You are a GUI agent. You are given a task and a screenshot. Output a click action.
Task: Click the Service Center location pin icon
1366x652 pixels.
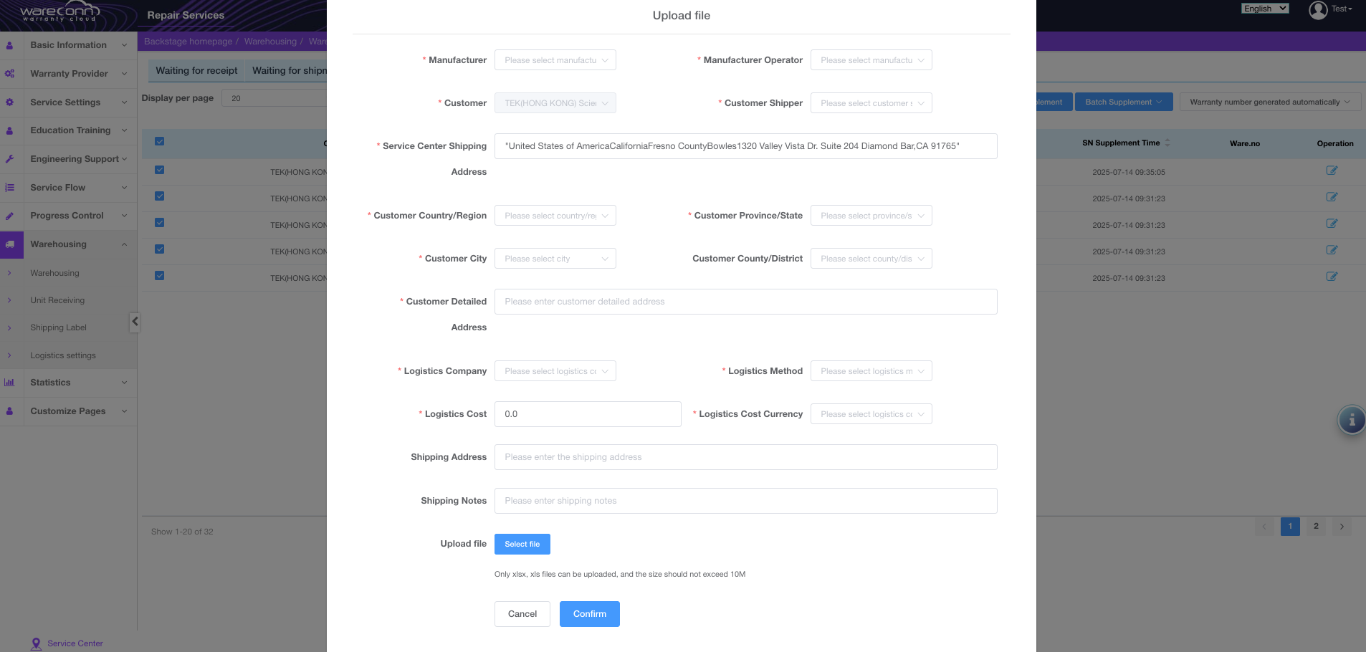pos(36,643)
